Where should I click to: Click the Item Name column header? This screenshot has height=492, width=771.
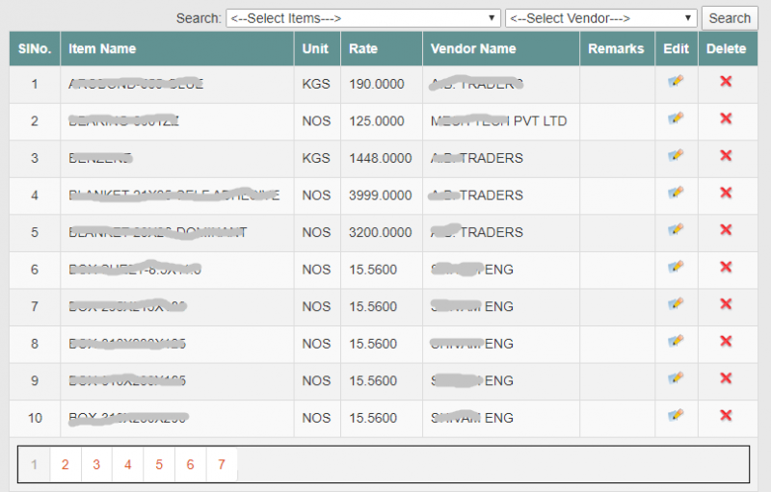click(102, 48)
